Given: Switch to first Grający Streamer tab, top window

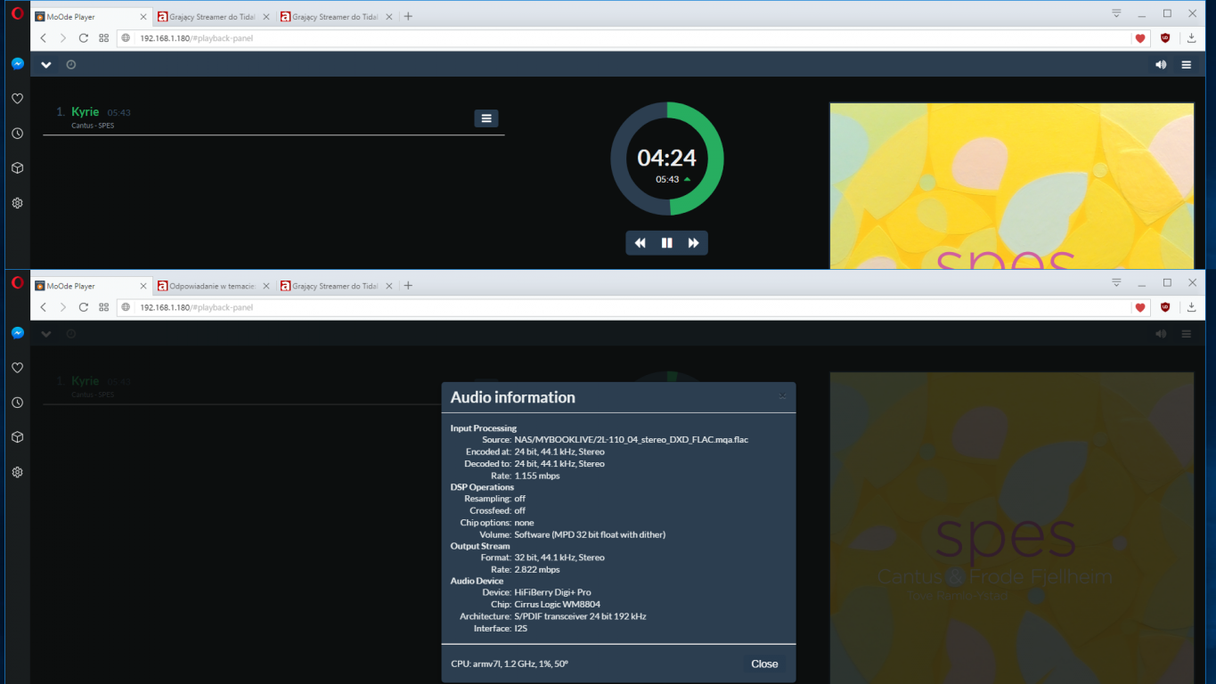Looking at the screenshot, I should tap(212, 16).
